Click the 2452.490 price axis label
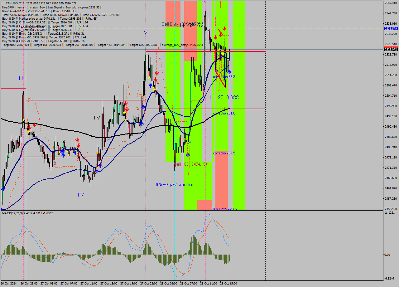The height and width of the screenshot is (287, 399). pyautogui.click(x=391, y=209)
